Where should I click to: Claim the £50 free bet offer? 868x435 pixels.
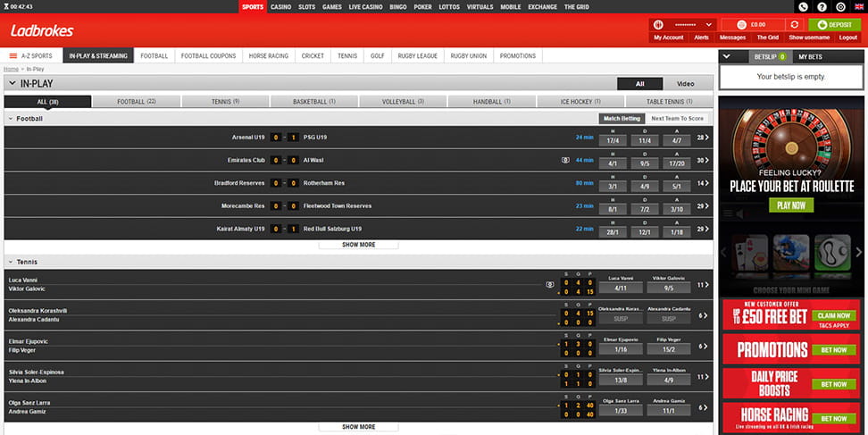(x=834, y=315)
